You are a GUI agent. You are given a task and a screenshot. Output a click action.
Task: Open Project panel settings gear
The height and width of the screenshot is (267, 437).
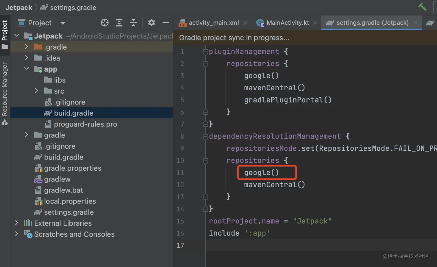[151, 23]
